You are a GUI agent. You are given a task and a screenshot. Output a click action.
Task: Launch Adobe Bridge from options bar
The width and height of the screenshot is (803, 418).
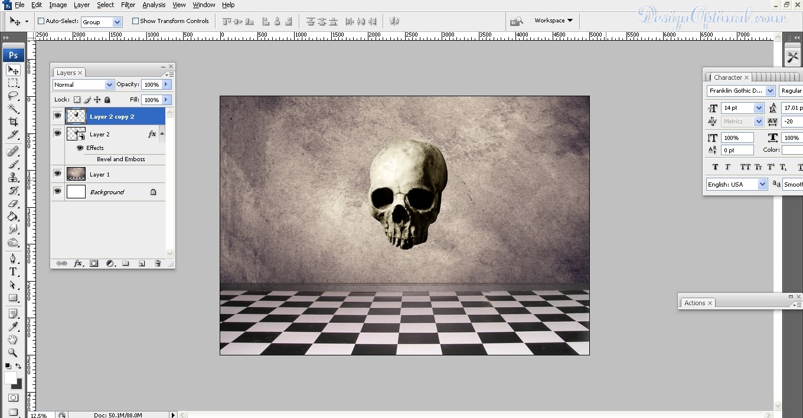click(x=517, y=21)
